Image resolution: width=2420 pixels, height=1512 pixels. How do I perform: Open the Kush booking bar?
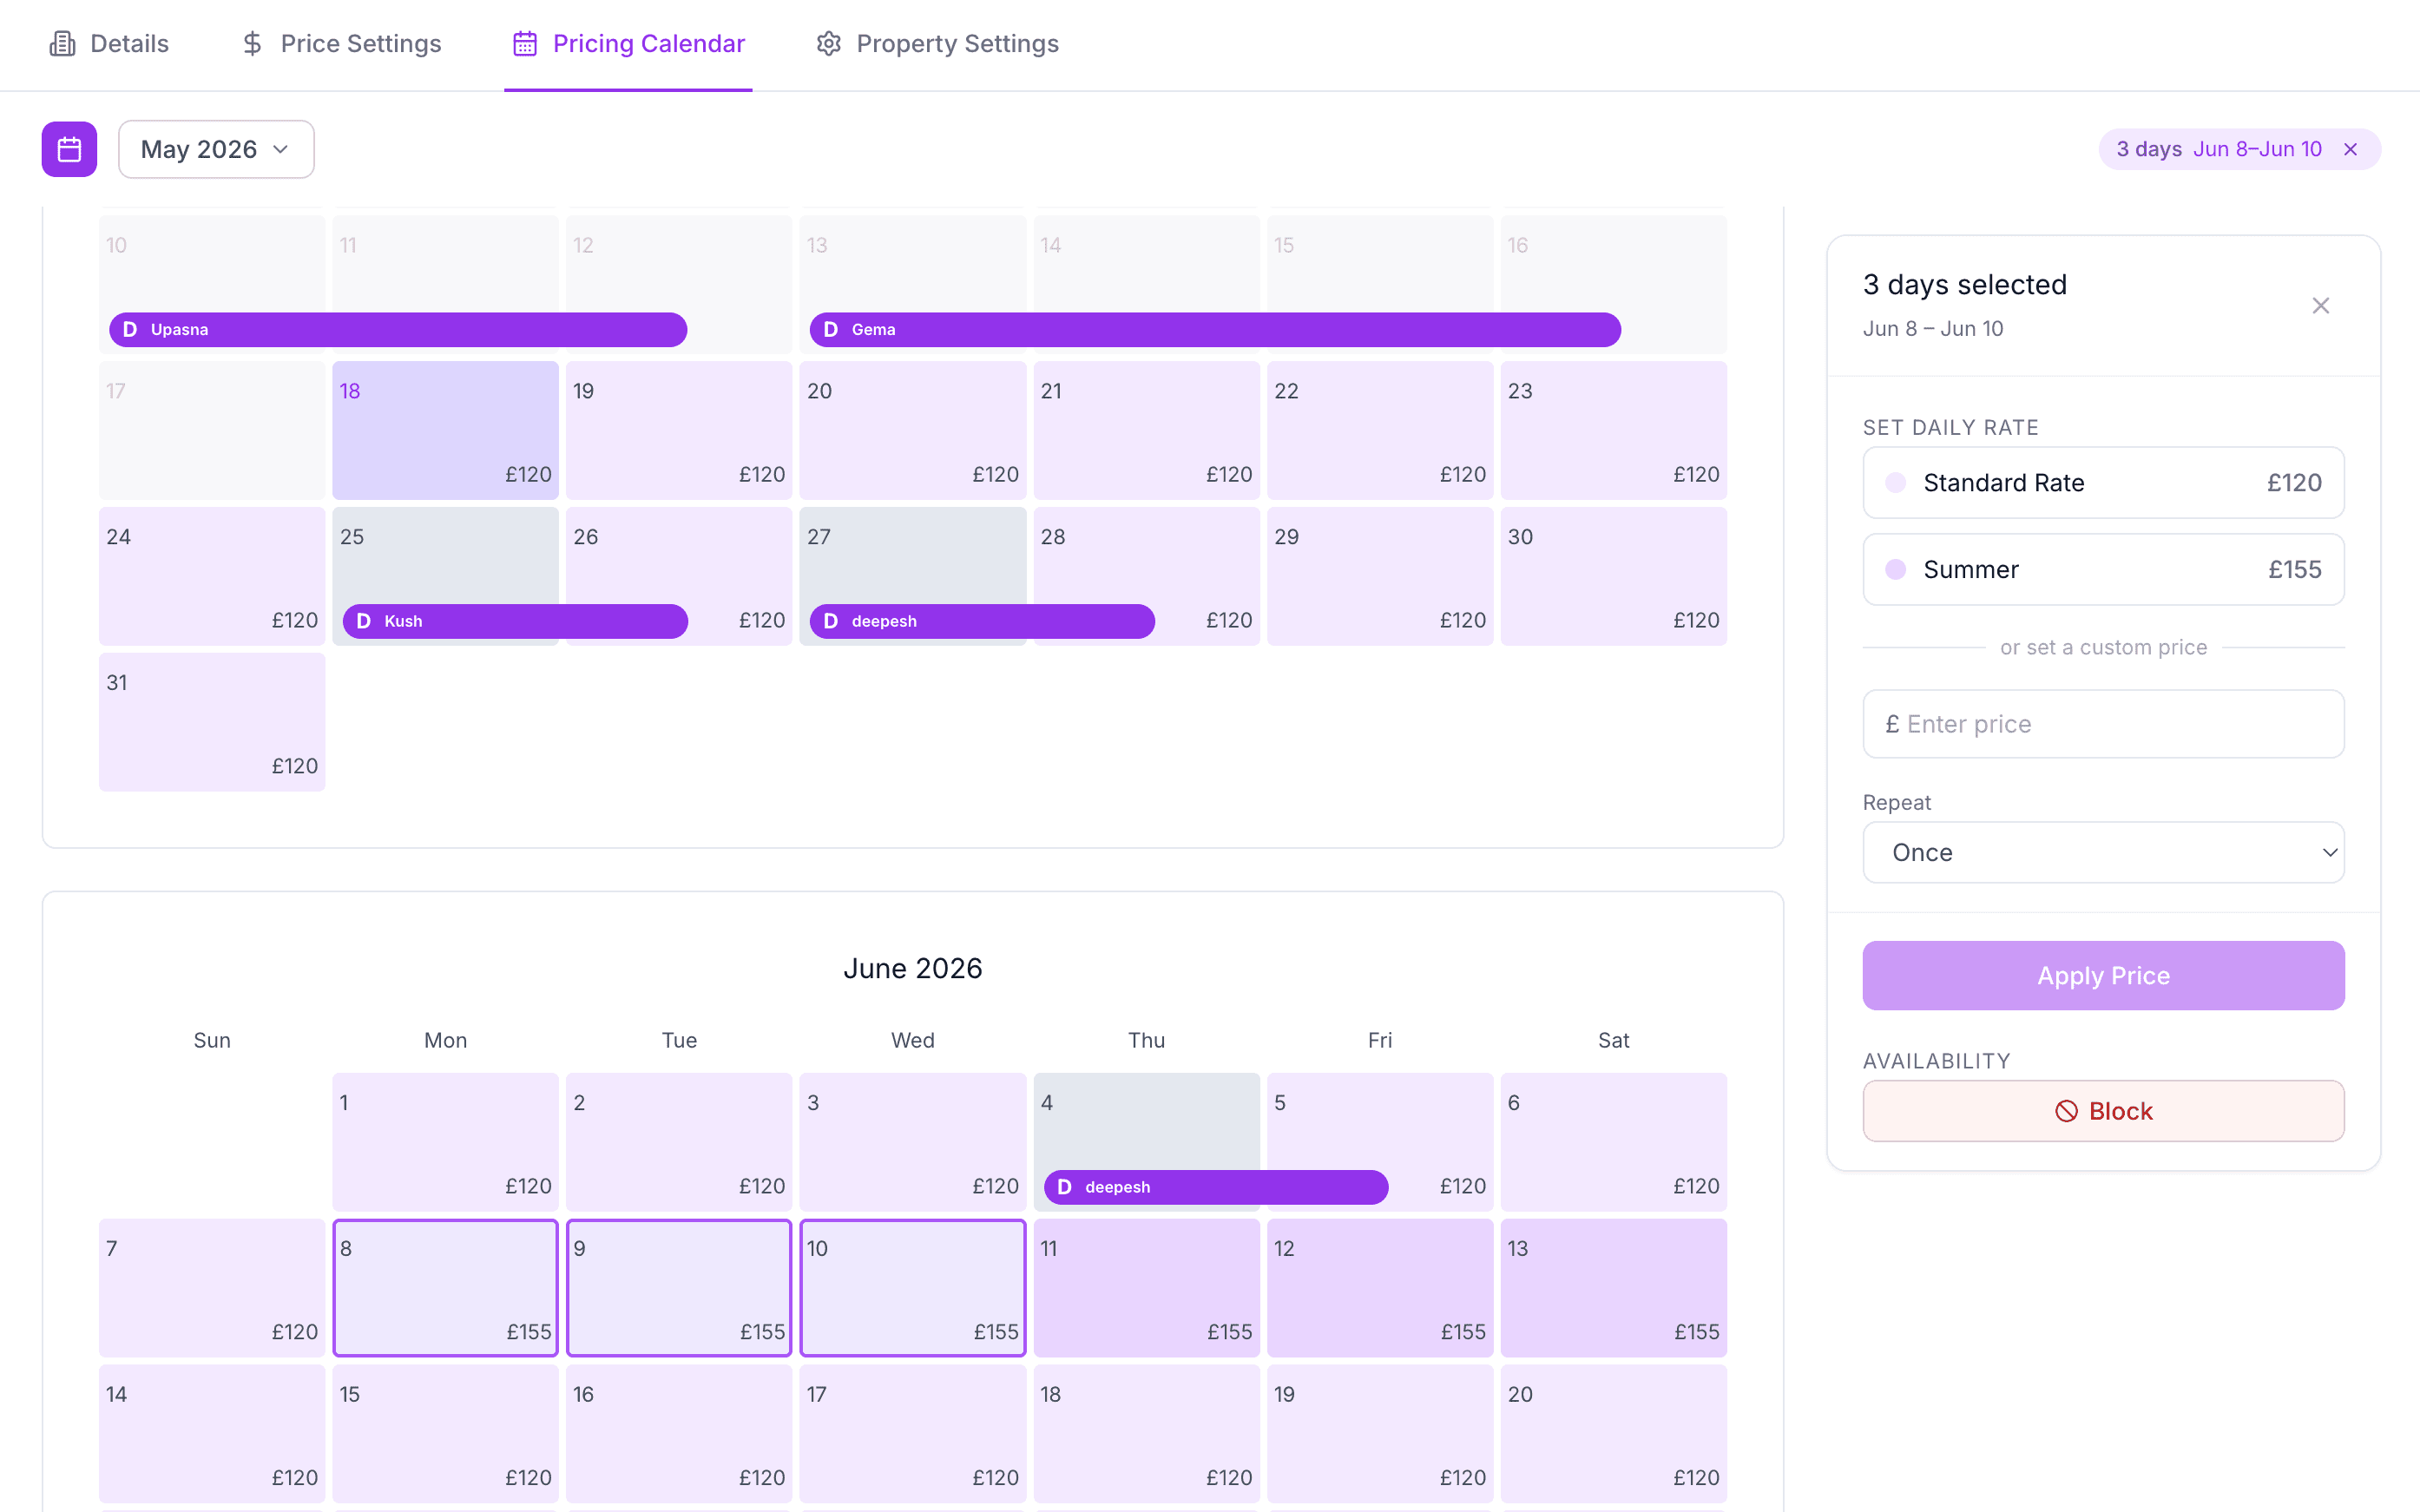515,621
